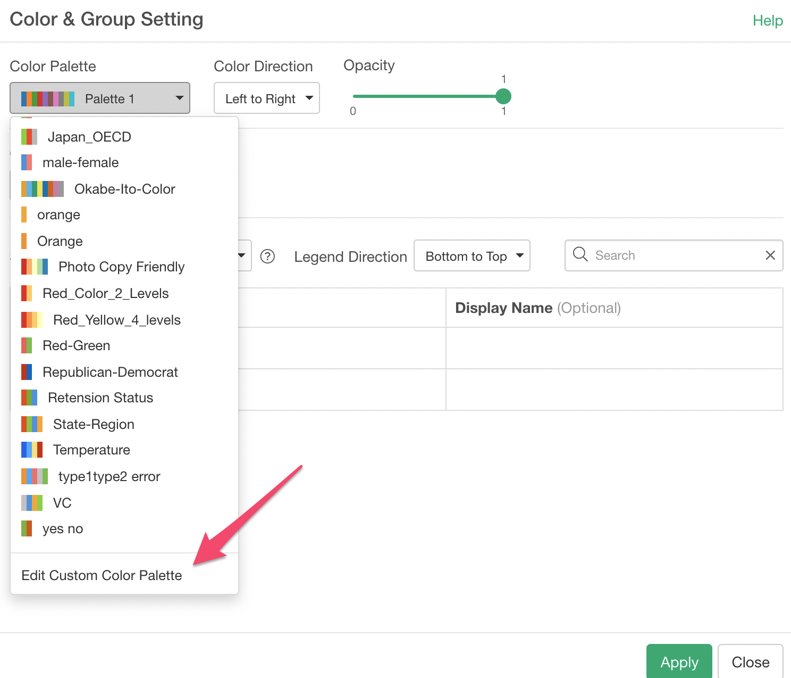Viewport: 791px width, 678px height.
Task: Choose the Temperature palette
Action: click(124, 450)
